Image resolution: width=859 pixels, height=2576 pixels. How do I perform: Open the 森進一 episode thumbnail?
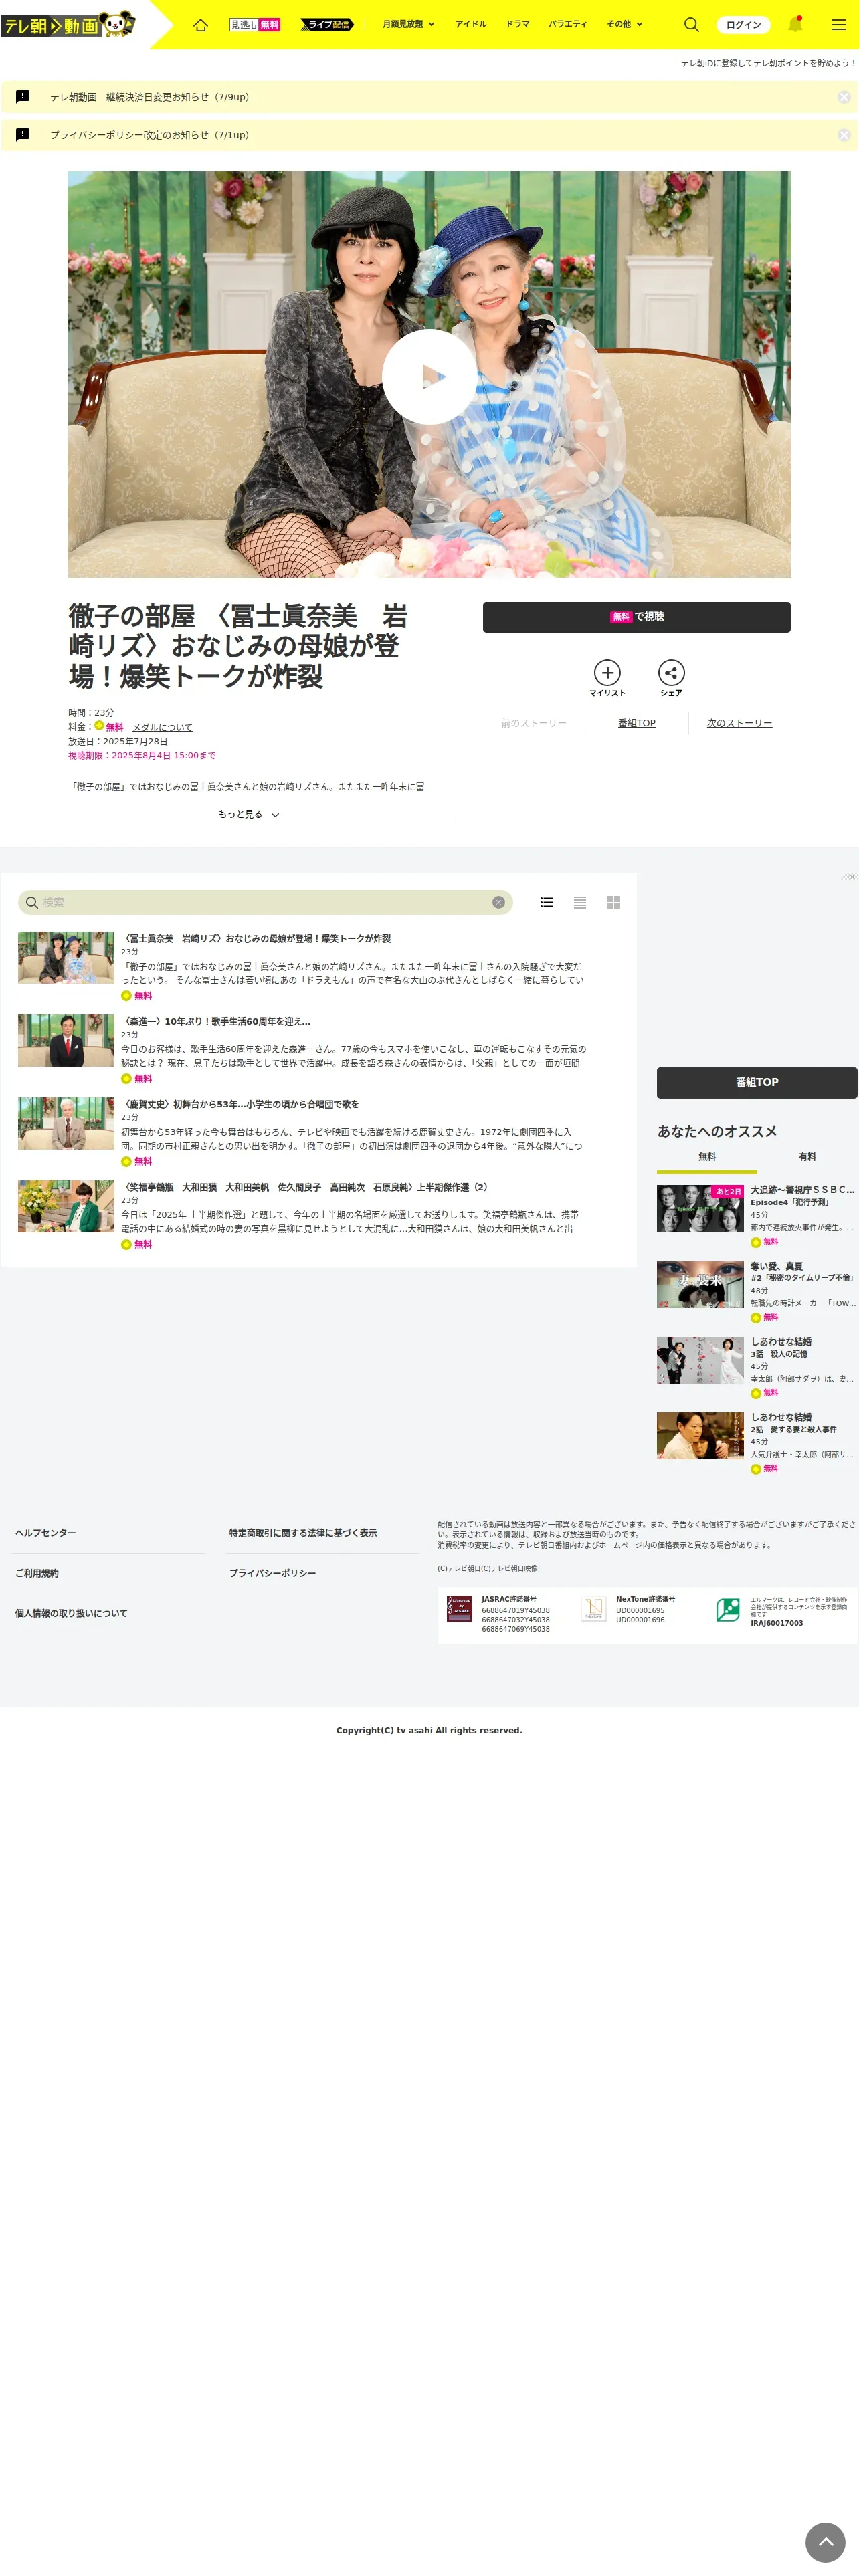[x=66, y=1041]
